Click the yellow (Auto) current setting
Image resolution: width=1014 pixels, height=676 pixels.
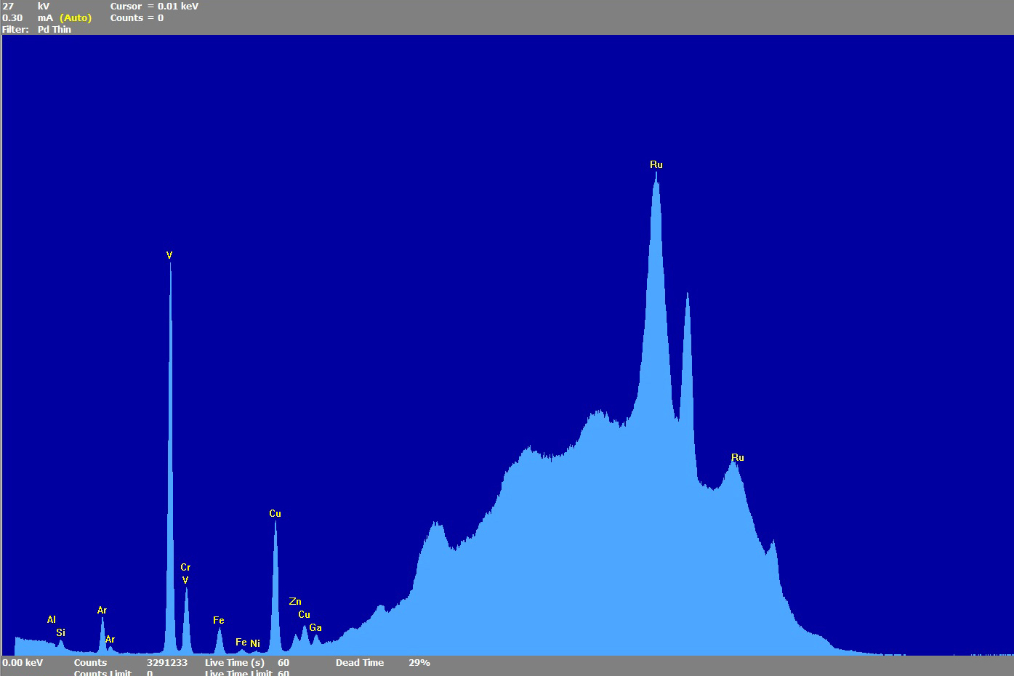[x=76, y=17]
